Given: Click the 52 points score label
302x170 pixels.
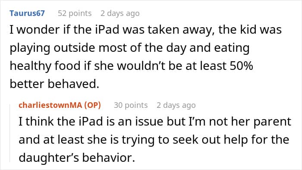Looking at the screenshot, I should pyautogui.click(x=75, y=13).
